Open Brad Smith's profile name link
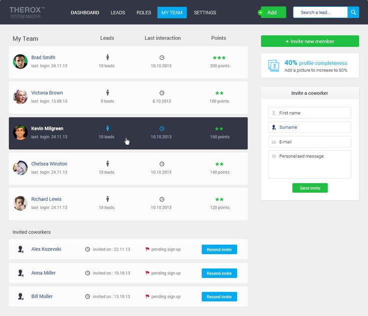This screenshot has width=368, height=316. [x=43, y=57]
